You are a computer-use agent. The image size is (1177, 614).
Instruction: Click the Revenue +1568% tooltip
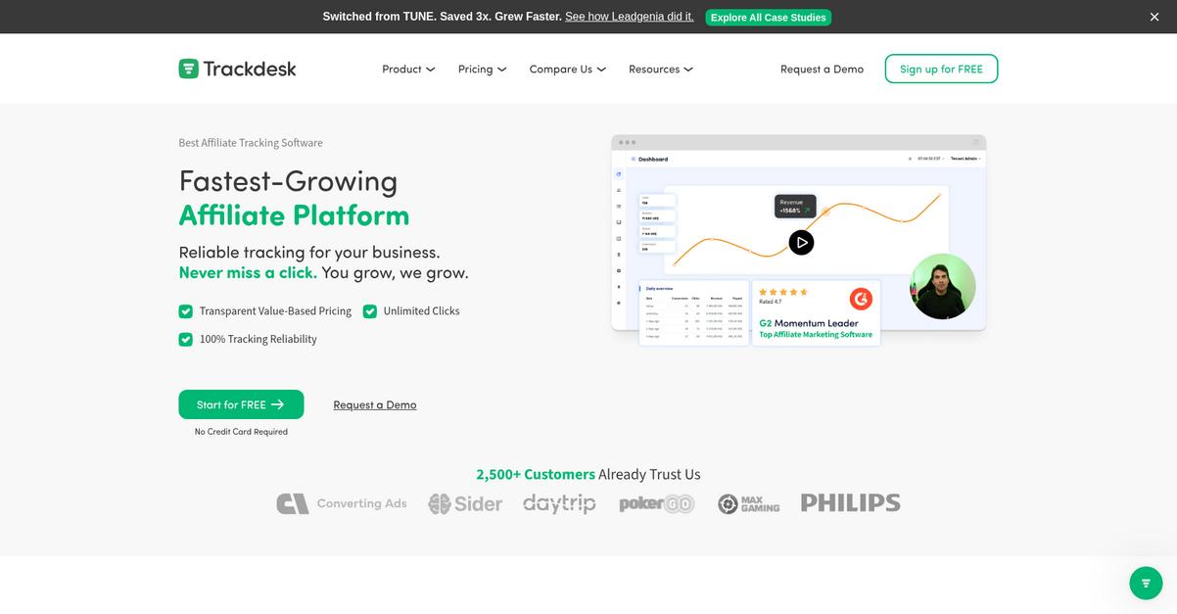click(x=794, y=206)
